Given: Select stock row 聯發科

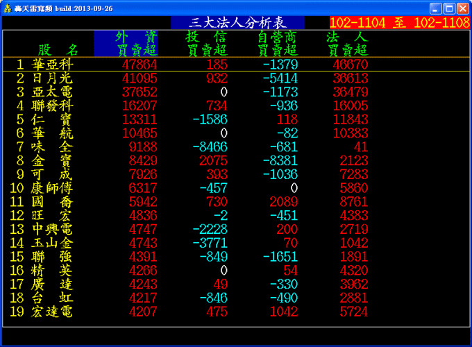Looking at the screenshot, I should 236,105.
